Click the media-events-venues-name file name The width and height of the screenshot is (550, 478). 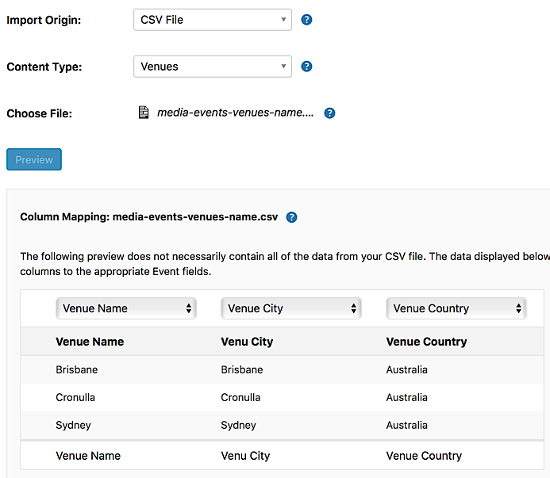click(x=235, y=113)
